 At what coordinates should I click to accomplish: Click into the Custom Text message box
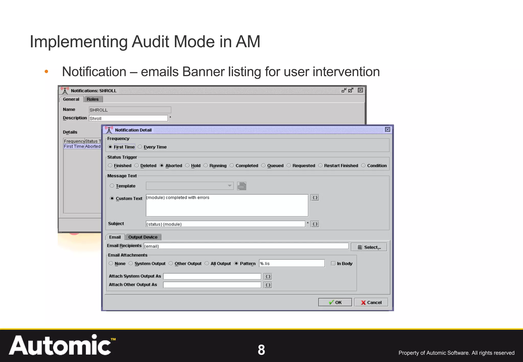tap(227, 206)
